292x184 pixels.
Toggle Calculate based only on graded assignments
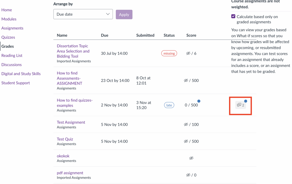(x=233, y=17)
